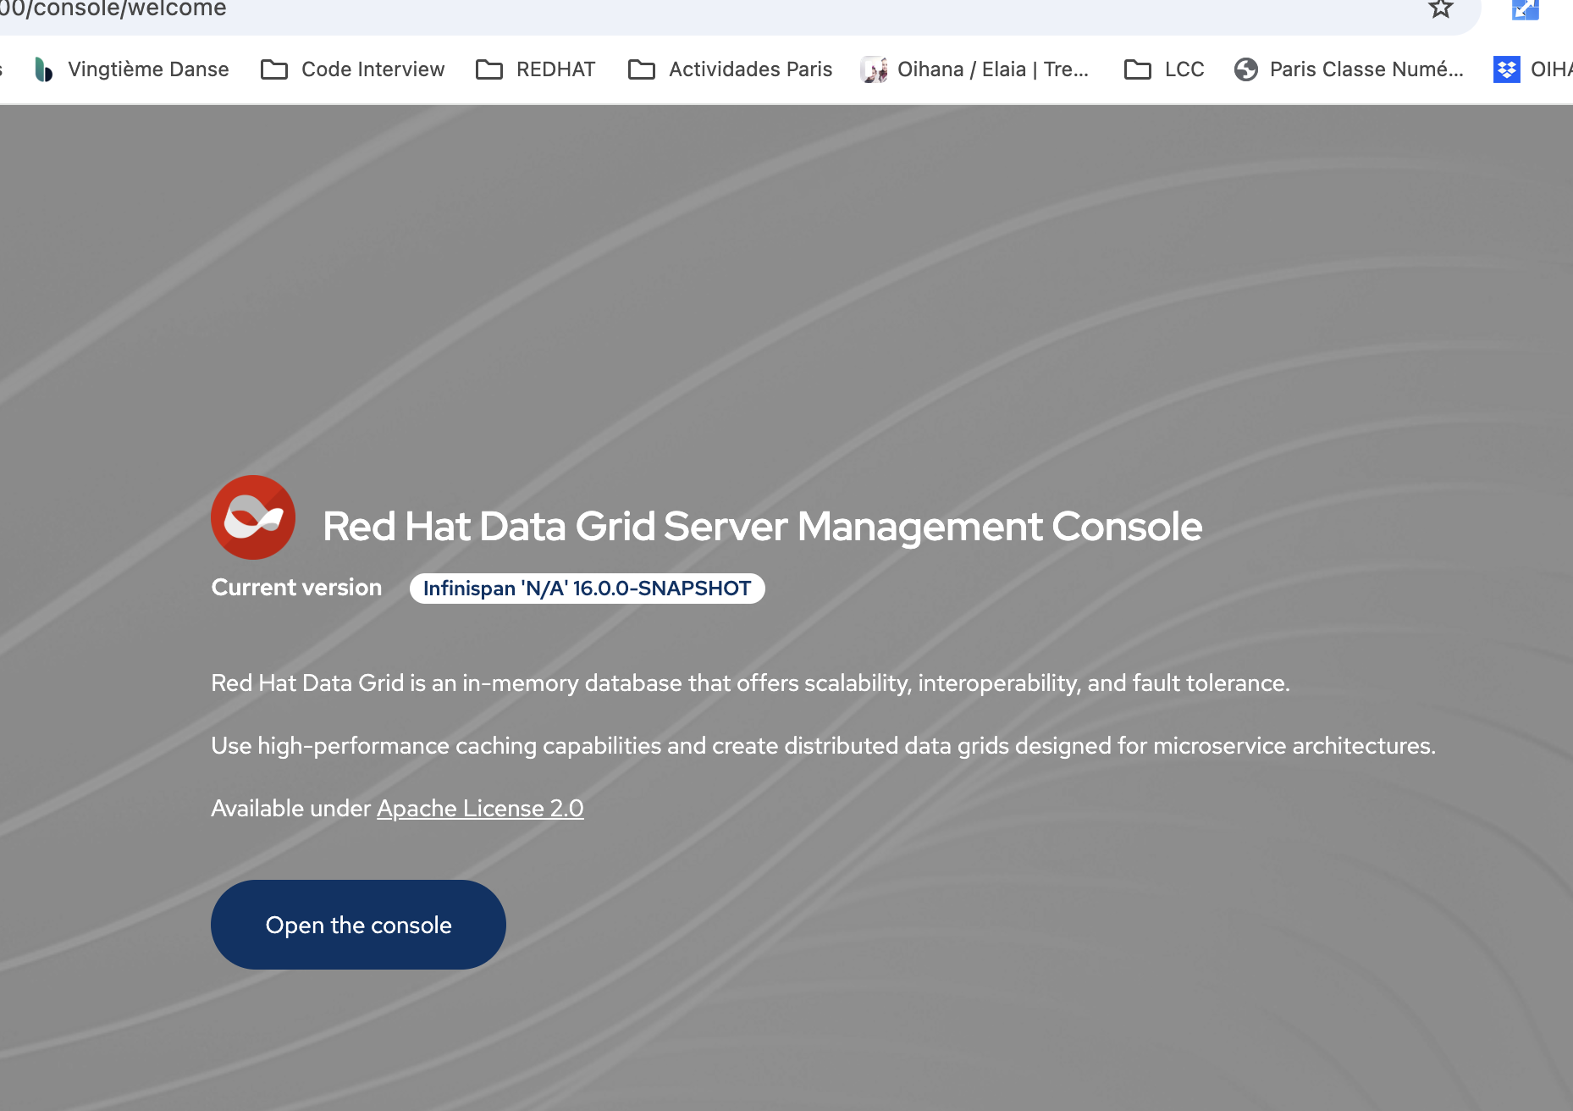Click the Red Hat Data Grid Server Management Console heading
Image resolution: width=1573 pixels, height=1111 pixels.
click(763, 526)
